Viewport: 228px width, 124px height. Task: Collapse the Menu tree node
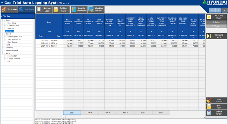pos(3,53)
